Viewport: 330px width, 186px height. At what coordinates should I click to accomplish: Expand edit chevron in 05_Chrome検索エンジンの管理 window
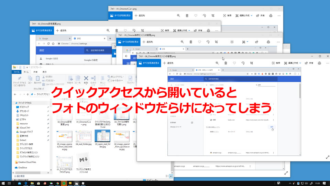point(247,42)
